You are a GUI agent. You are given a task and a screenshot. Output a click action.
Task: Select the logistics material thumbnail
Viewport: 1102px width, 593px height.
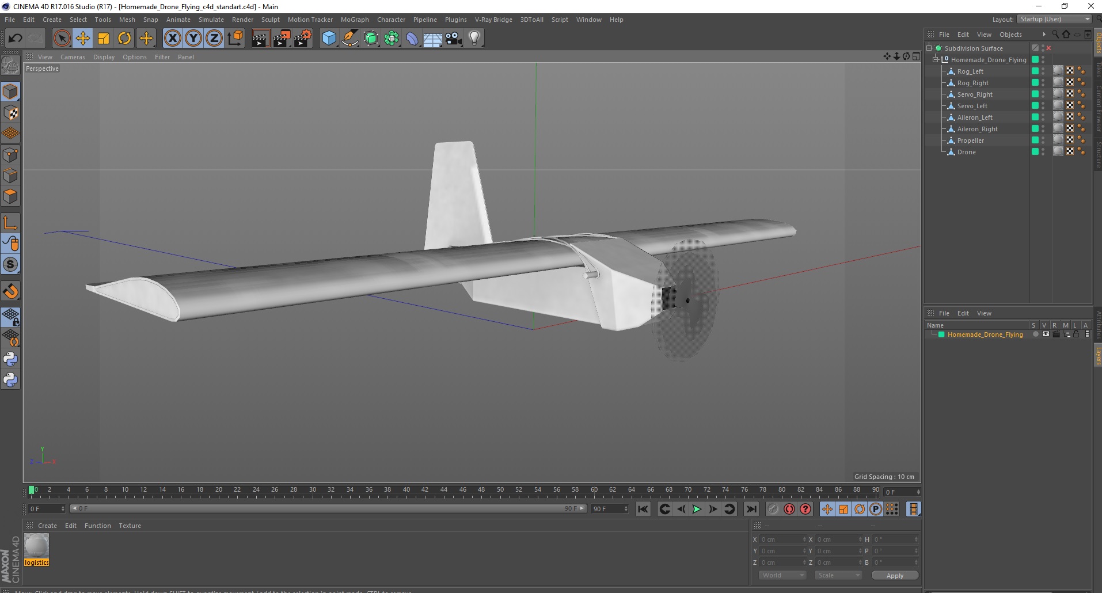[37, 546]
